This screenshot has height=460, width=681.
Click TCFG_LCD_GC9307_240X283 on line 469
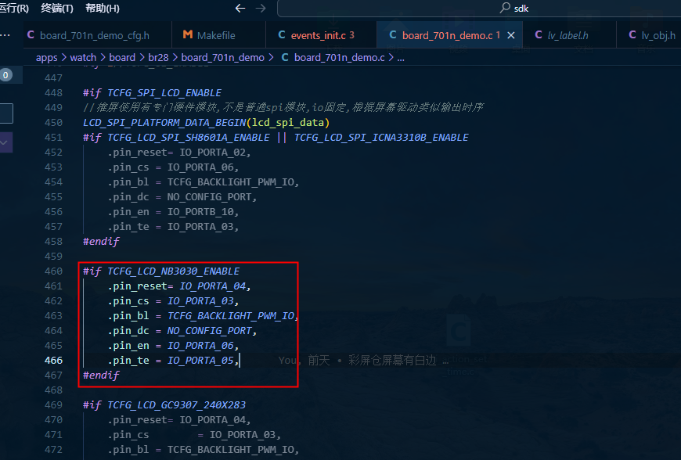[176, 405]
